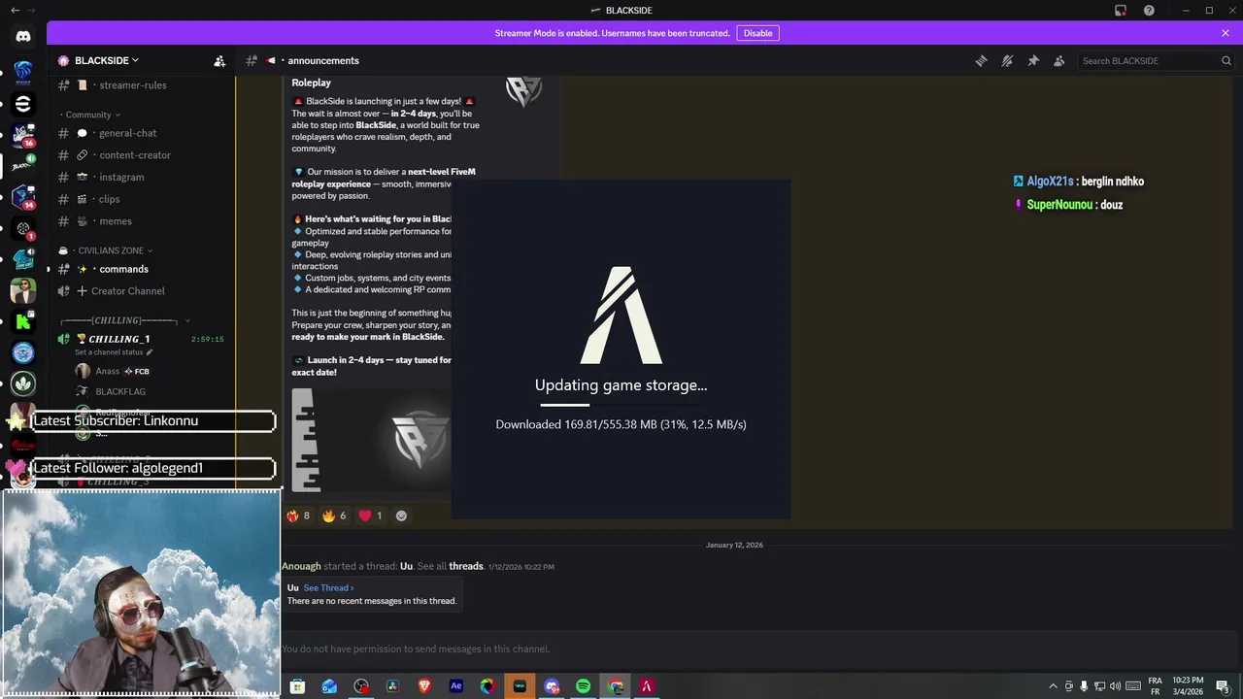Open Discord home direct messages icon
The height and width of the screenshot is (699, 1243).
click(x=23, y=36)
